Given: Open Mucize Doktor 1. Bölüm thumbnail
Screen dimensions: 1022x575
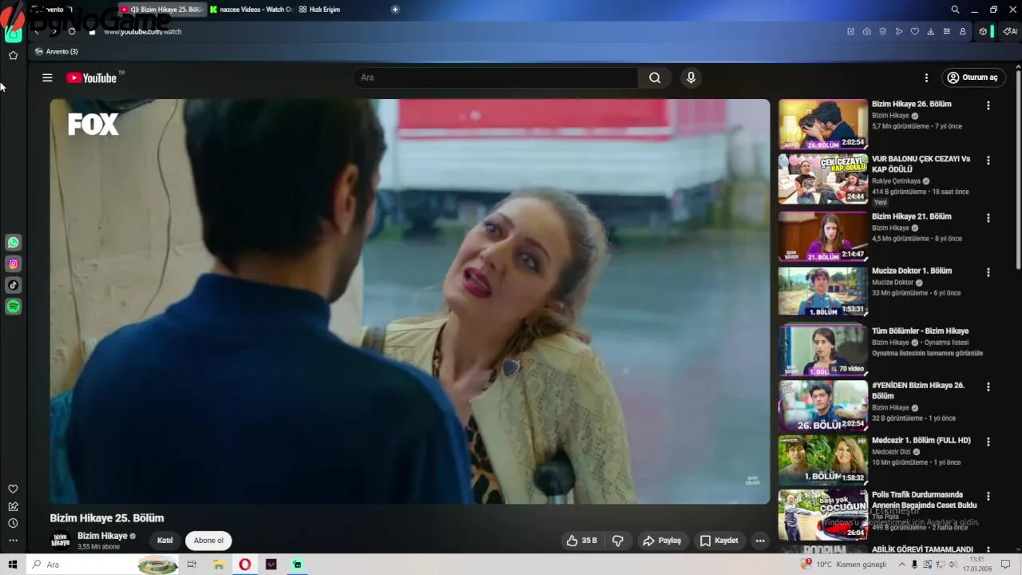Looking at the screenshot, I should 823,291.
